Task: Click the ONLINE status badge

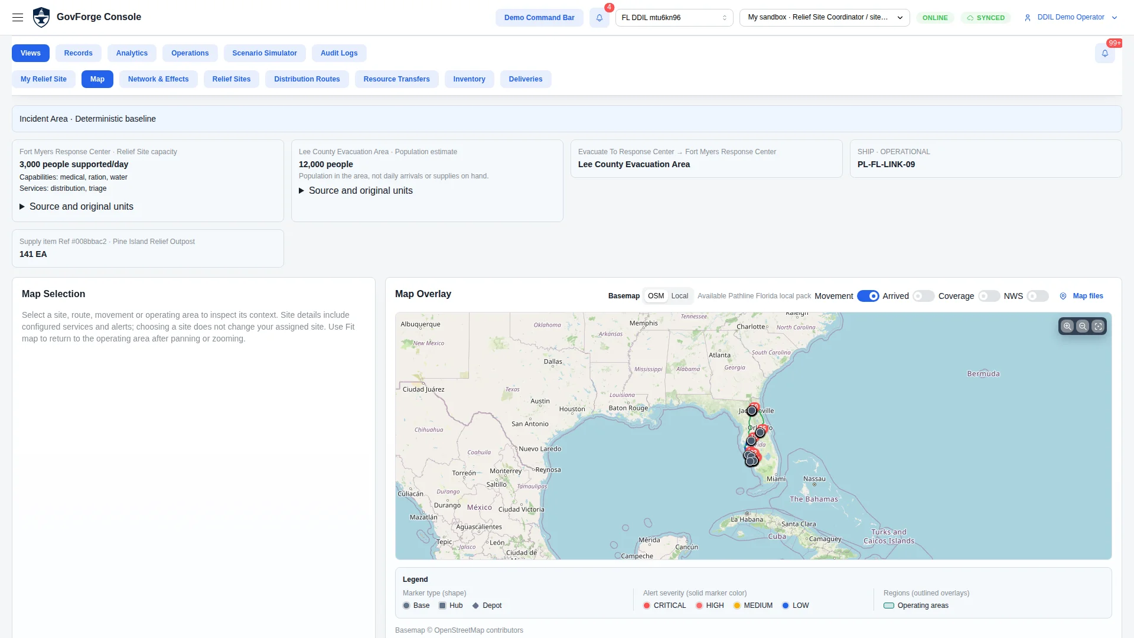Action: pos(935,18)
